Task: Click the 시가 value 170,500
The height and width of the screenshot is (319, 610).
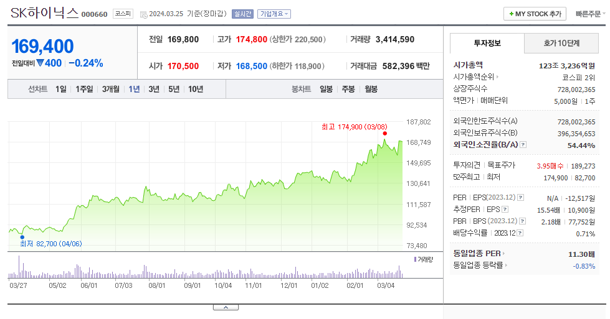Action: coord(183,67)
